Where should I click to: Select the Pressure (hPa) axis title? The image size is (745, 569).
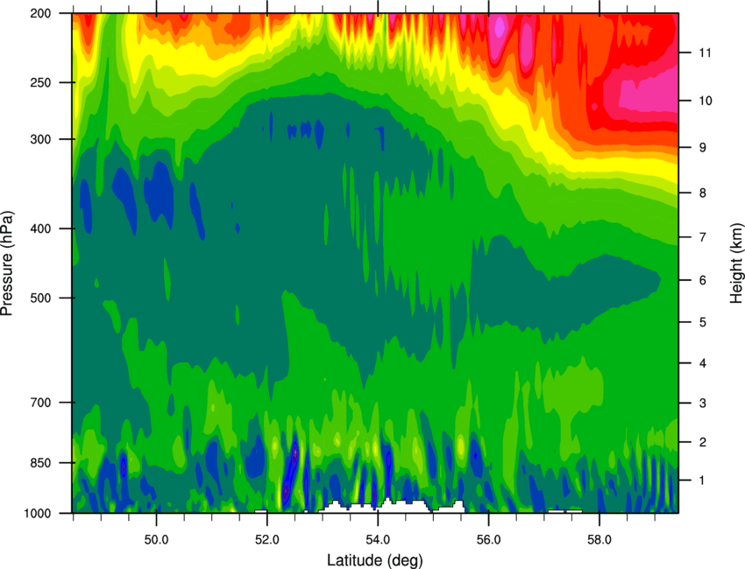click(x=7, y=263)
